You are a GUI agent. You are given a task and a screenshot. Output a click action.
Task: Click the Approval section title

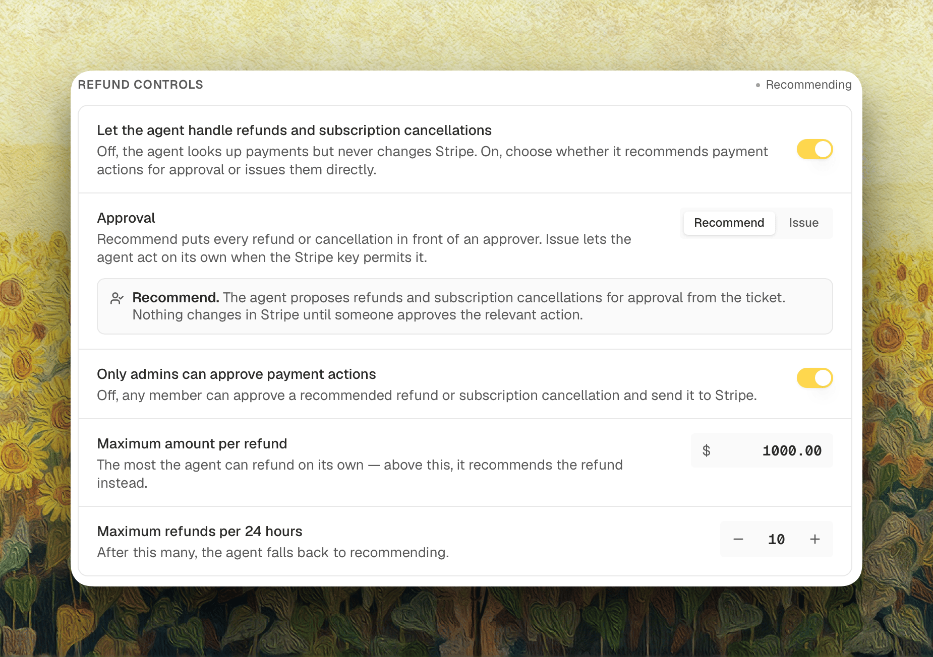(x=126, y=218)
